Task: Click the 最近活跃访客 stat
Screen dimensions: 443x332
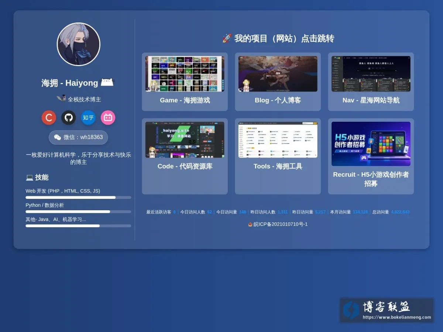Action: [161, 212]
